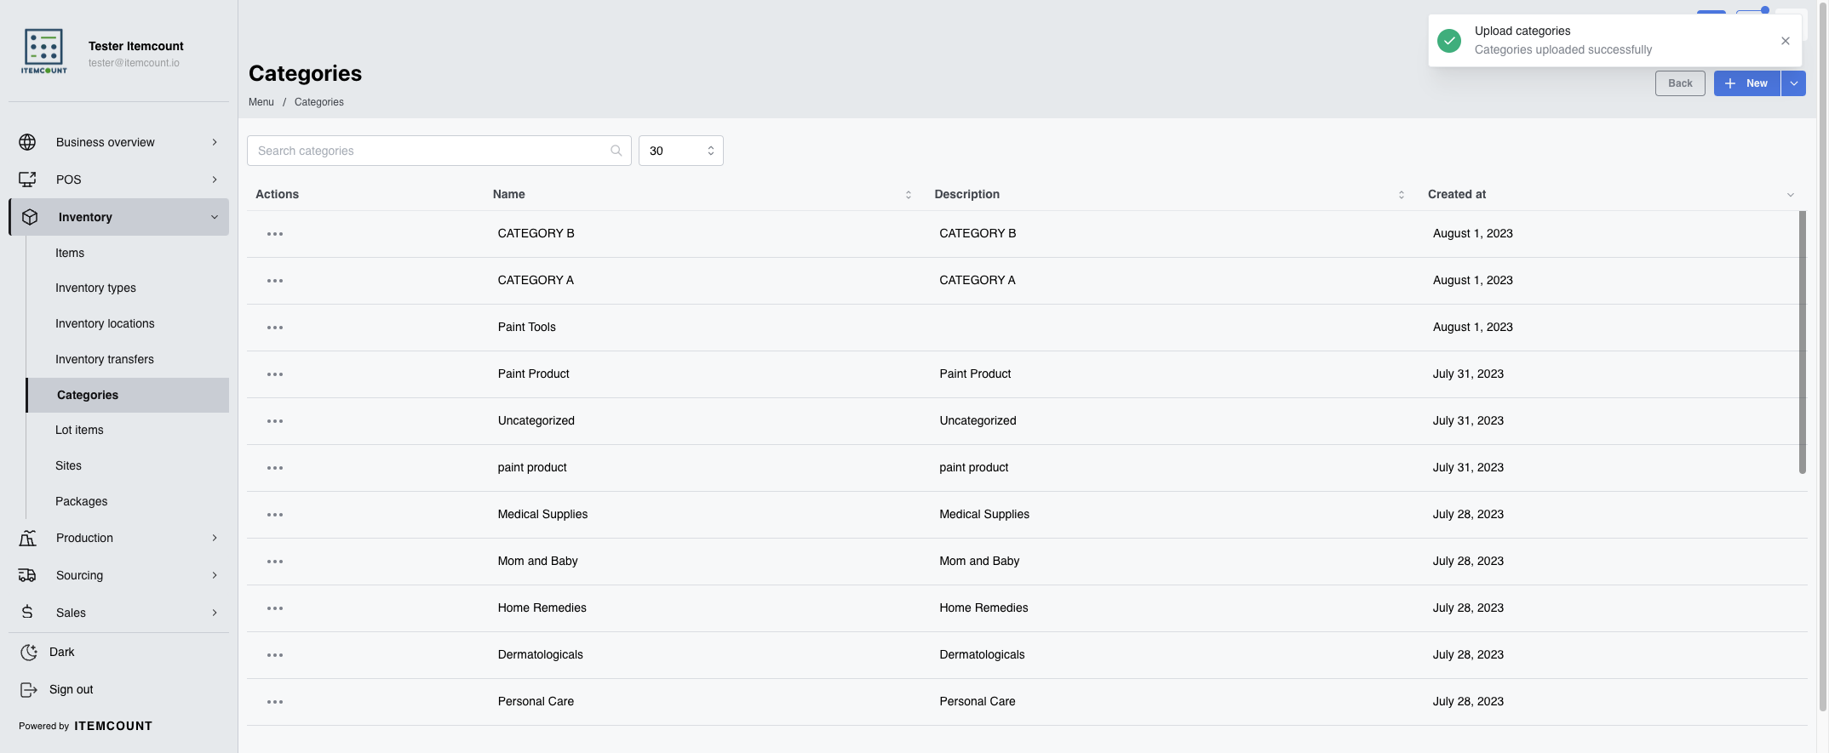
Task: Expand Business overview submenu chevron
Action: coord(215,142)
